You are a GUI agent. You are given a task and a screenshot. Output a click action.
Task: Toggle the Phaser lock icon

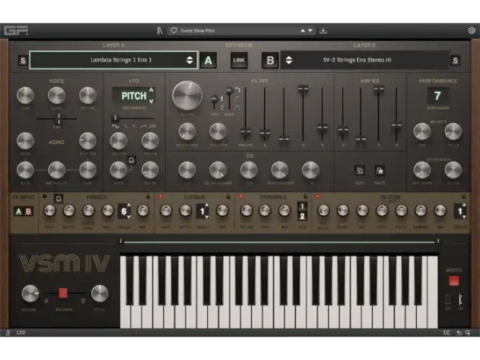[148, 196]
